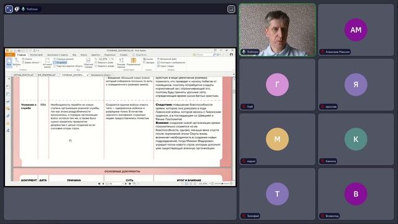398x224 pixels.
Task: Select the Я participant tile
Action: pos(356,85)
